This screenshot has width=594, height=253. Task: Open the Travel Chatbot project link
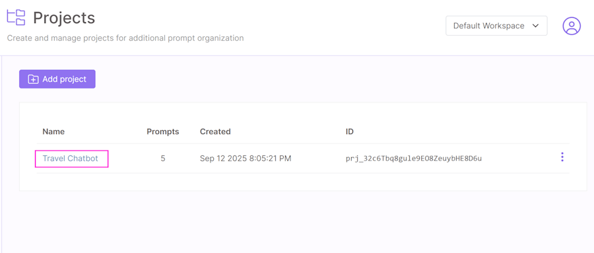click(x=71, y=159)
